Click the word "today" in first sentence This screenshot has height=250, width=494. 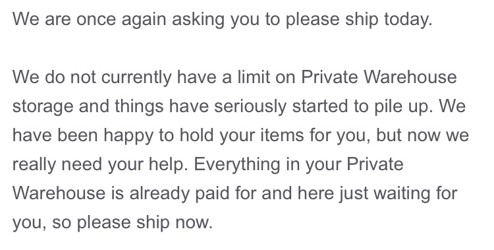[x=406, y=20]
